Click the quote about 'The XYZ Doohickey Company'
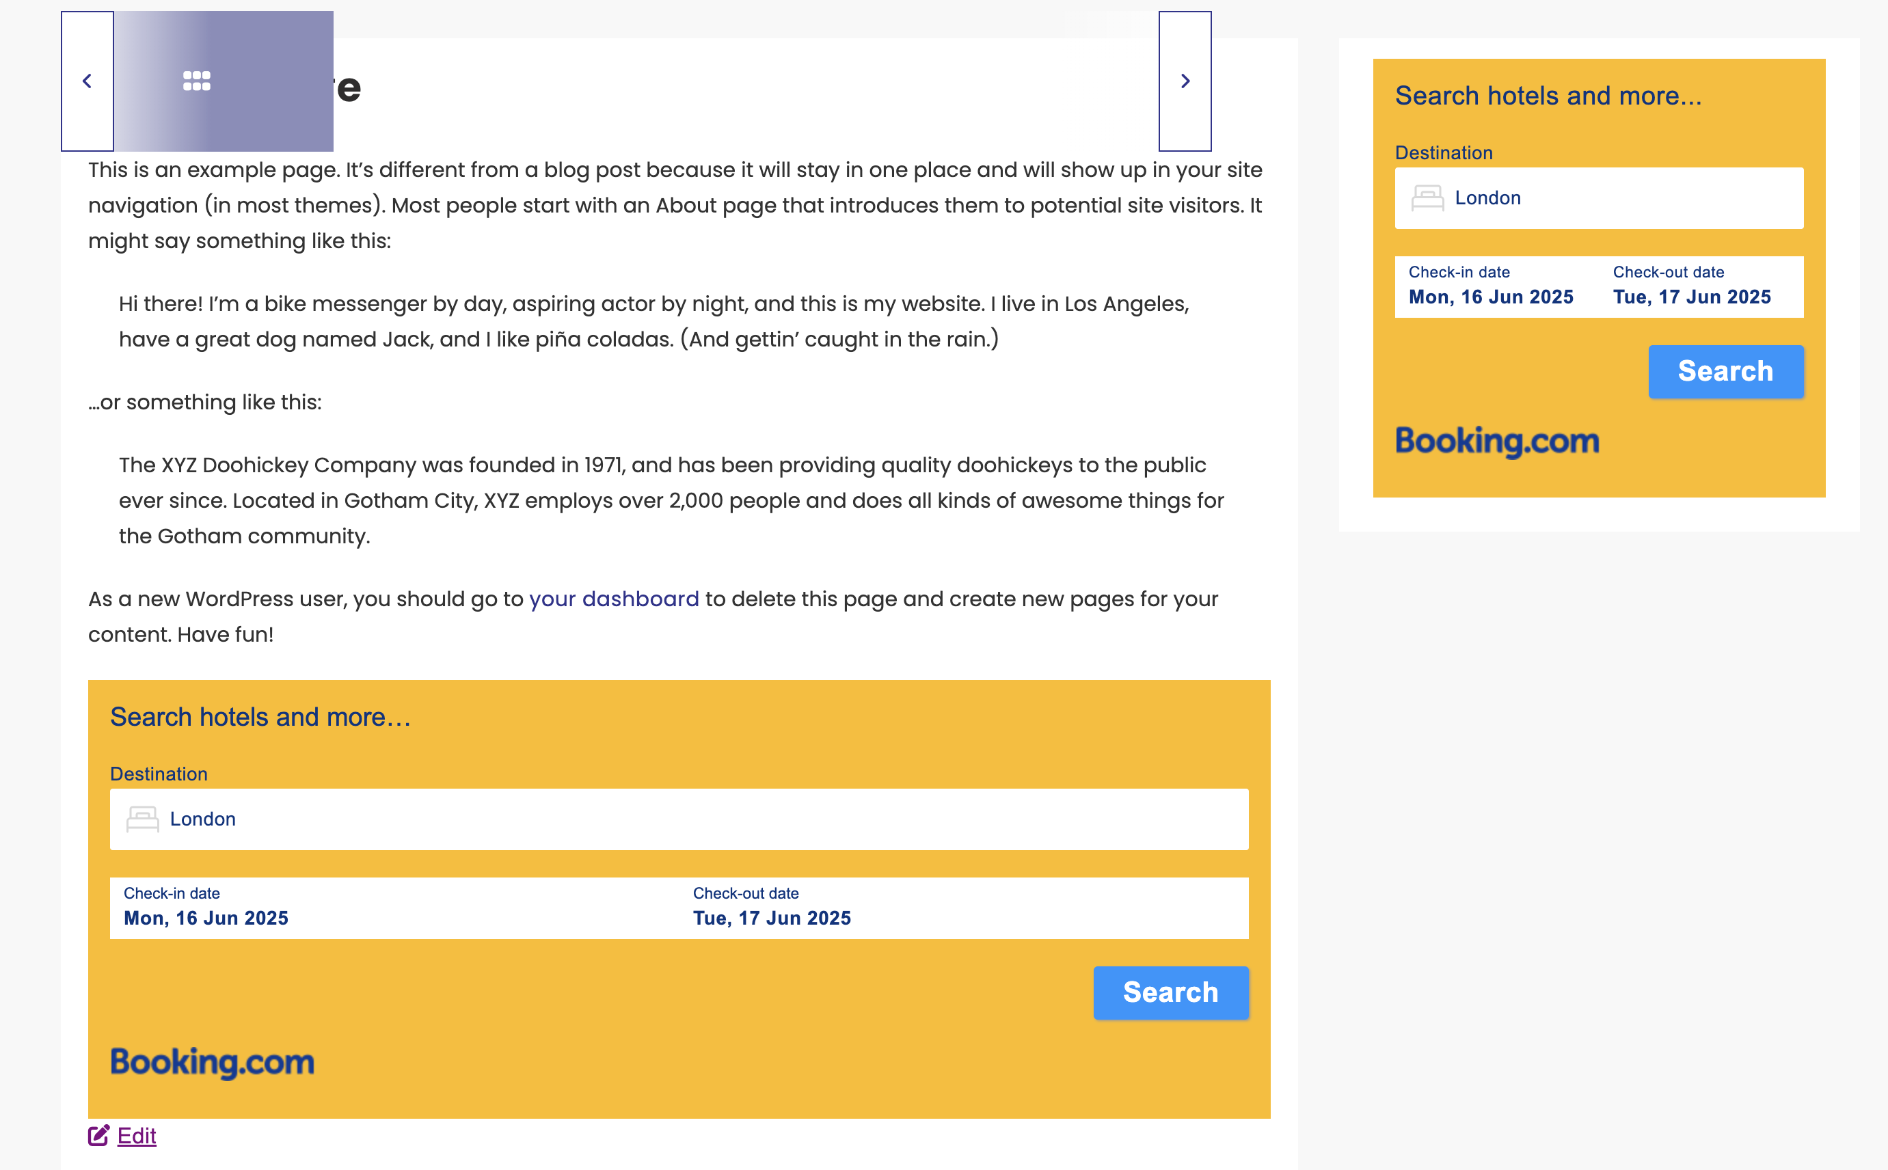 [x=671, y=501]
